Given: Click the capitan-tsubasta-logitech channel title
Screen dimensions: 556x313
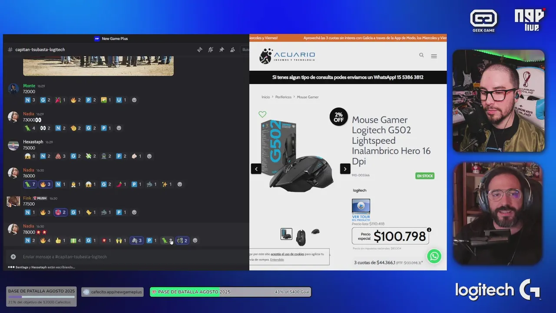Looking at the screenshot, I should [x=40, y=50].
